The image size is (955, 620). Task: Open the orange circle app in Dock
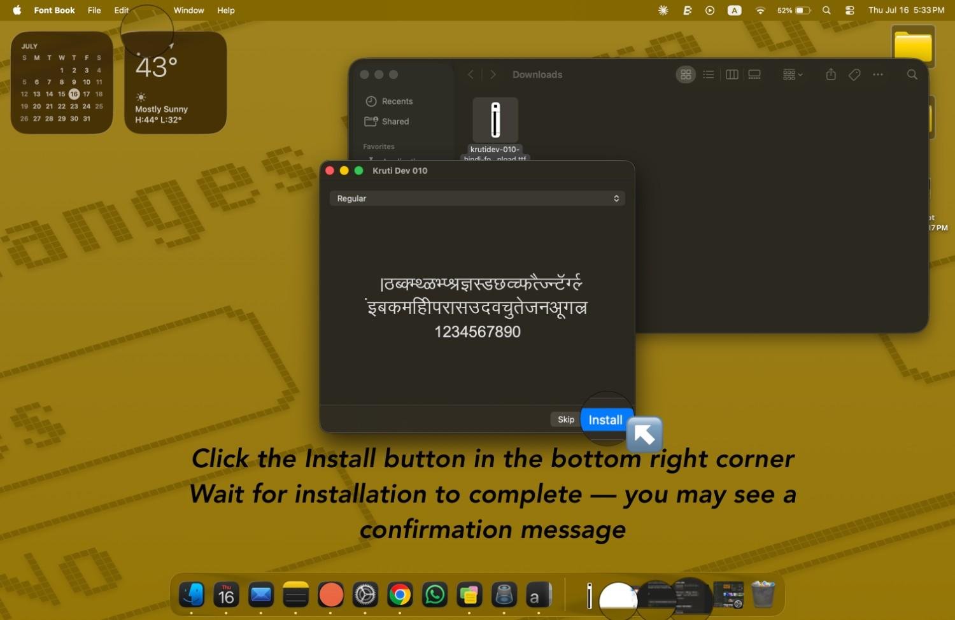point(330,595)
